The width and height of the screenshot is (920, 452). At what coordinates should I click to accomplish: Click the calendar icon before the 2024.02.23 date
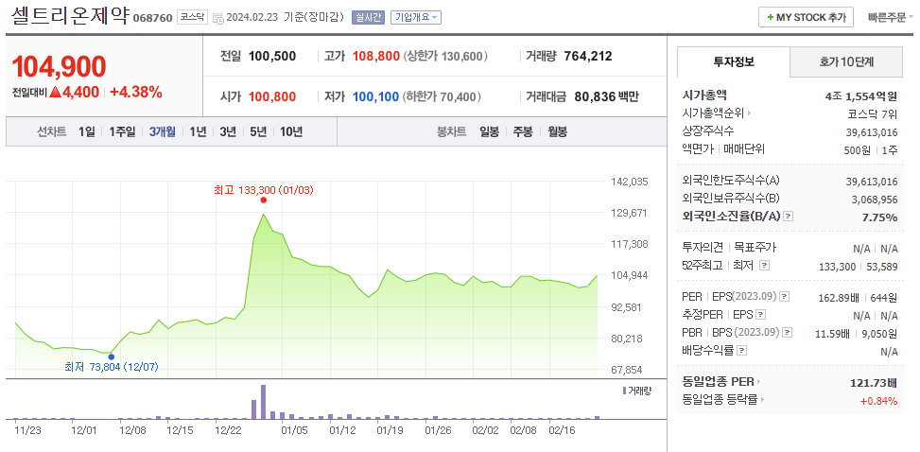[x=217, y=18]
